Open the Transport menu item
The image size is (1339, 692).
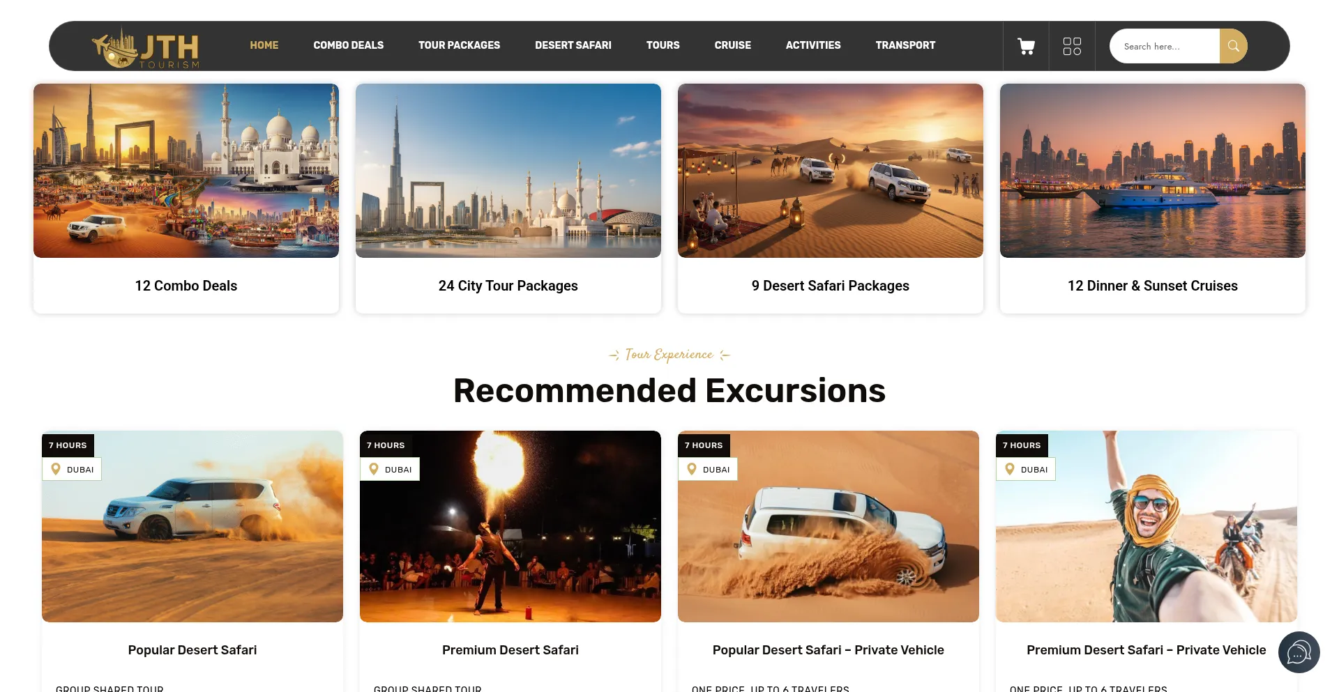pyautogui.click(x=905, y=45)
